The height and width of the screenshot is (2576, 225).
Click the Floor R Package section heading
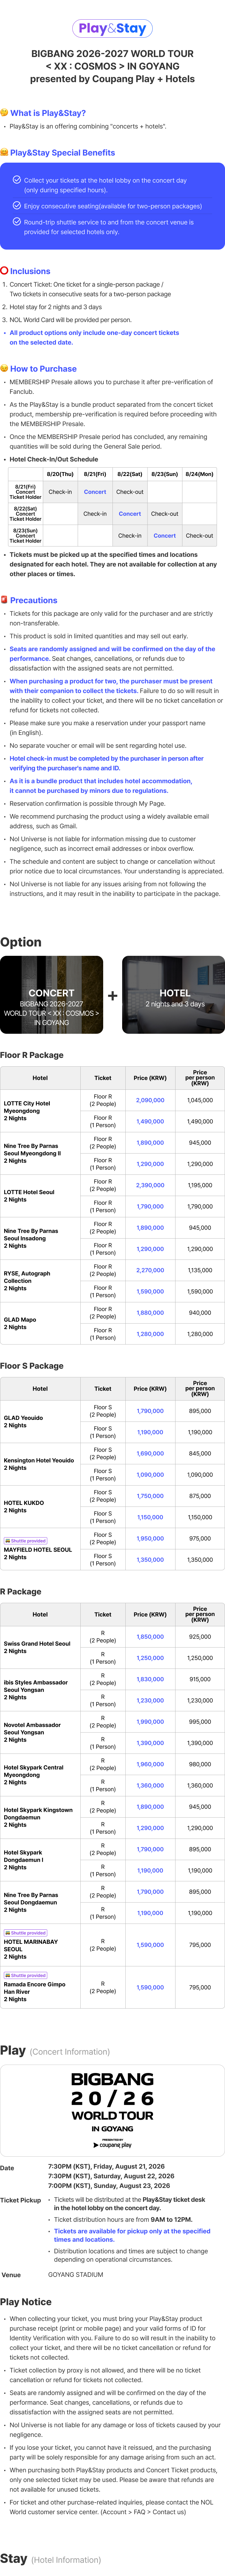[x=32, y=1055]
